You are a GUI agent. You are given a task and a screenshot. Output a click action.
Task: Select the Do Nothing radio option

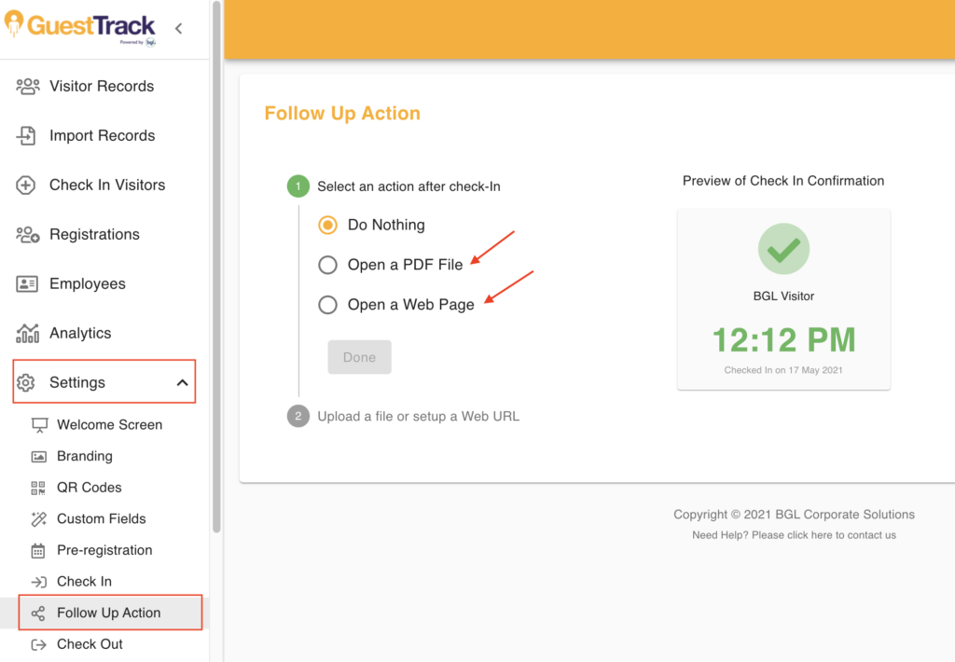pos(327,225)
